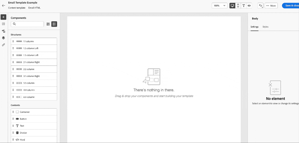299x143 pixels.
Task: Toggle desktop preview mode
Action: [x=232, y=6]
